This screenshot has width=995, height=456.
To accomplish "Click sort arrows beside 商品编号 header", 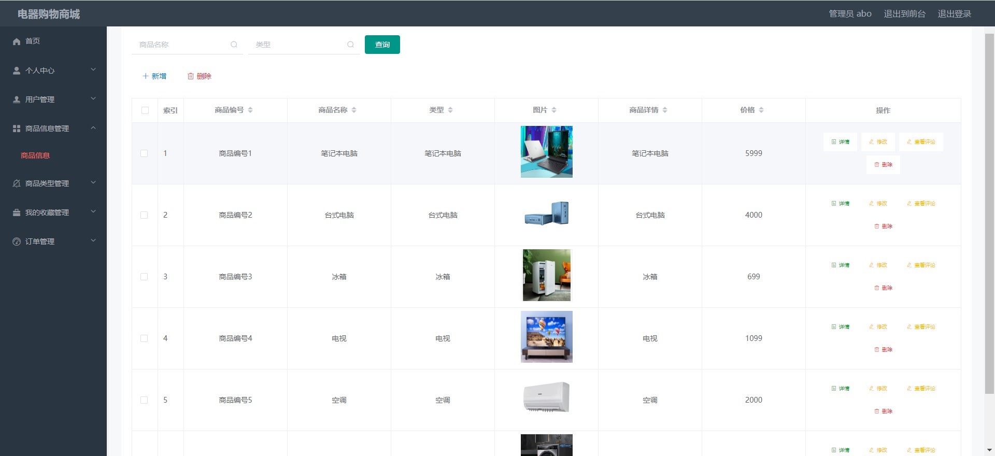I will coord(250,110).
